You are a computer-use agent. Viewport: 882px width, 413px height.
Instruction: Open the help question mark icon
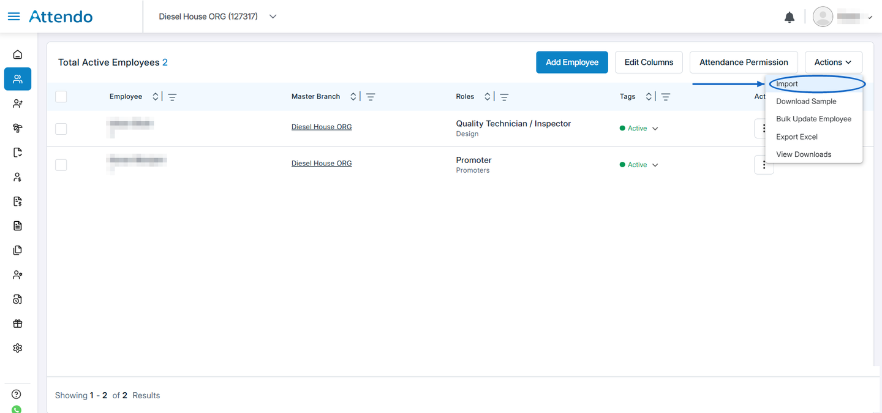pos(17,395)
